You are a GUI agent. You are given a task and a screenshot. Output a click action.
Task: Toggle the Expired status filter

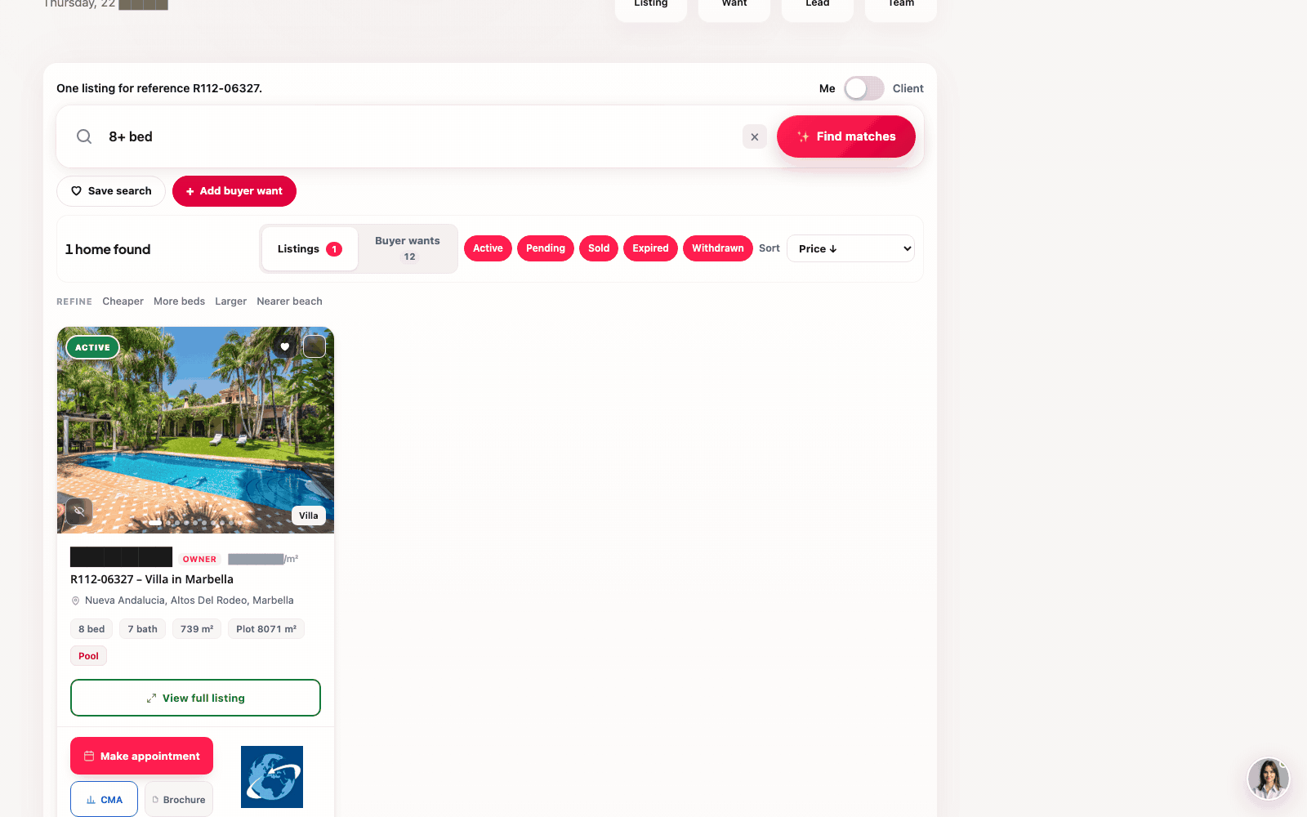650,248
